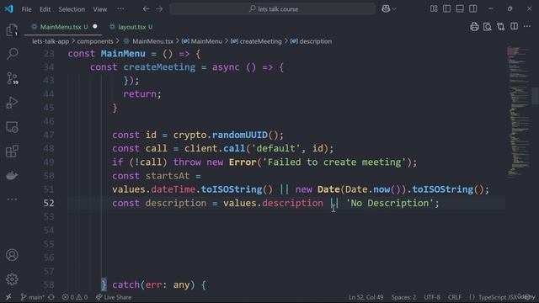Open the Copilot chat icon

click(386, 9)
